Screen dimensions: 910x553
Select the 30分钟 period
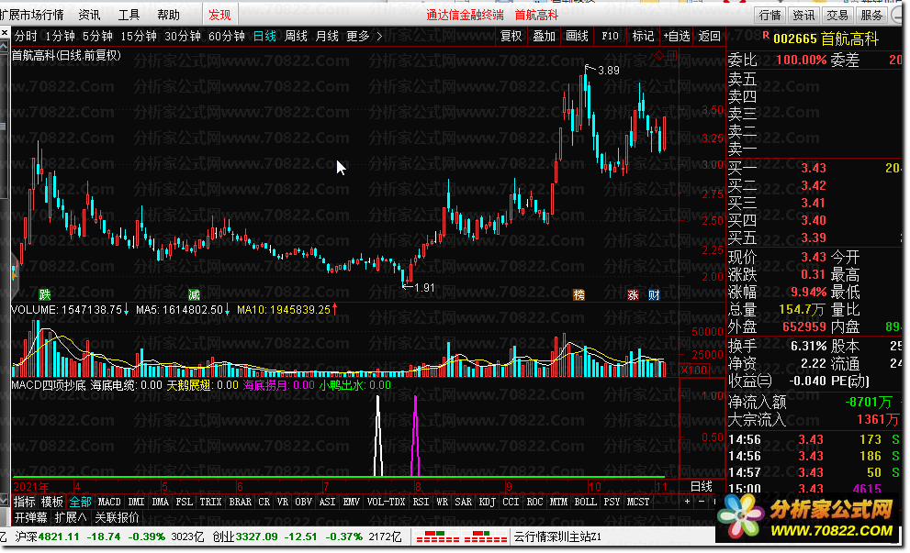pyautogui.click(x=182, y=36)
